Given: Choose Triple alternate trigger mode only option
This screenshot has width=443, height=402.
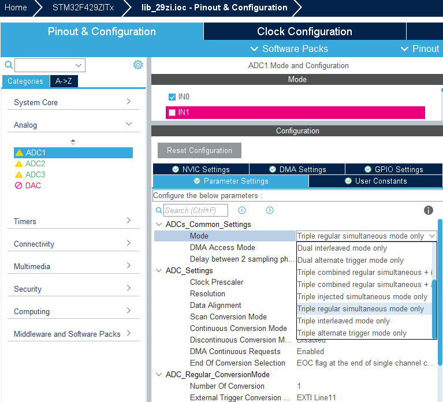Looking at the screenshot, I should coord(364,333).
